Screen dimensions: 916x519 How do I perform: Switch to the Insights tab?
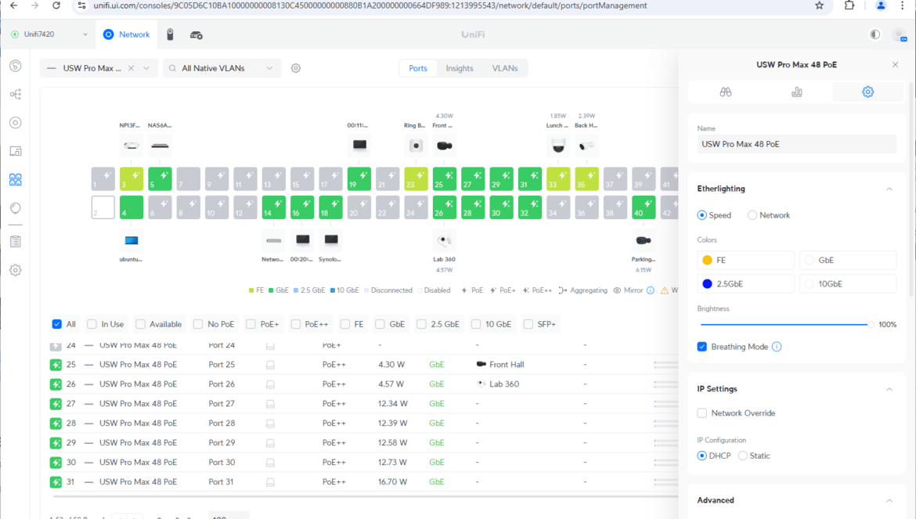point(460,68)
